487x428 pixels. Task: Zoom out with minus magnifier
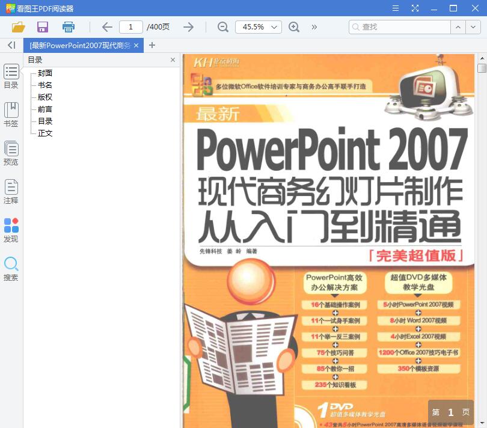click(222, 27)
